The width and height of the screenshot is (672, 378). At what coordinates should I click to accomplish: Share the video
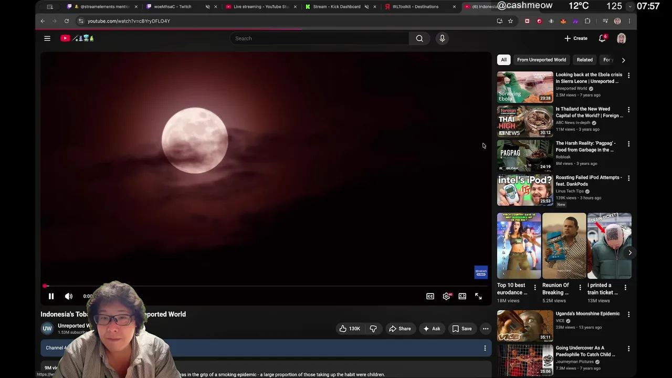coord(400,329)
